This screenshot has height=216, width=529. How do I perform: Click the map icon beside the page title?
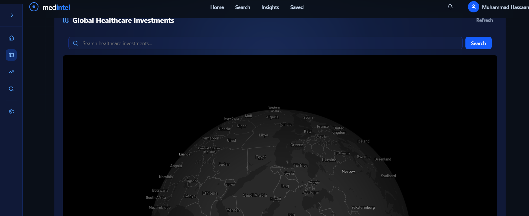tap(66, 20)
